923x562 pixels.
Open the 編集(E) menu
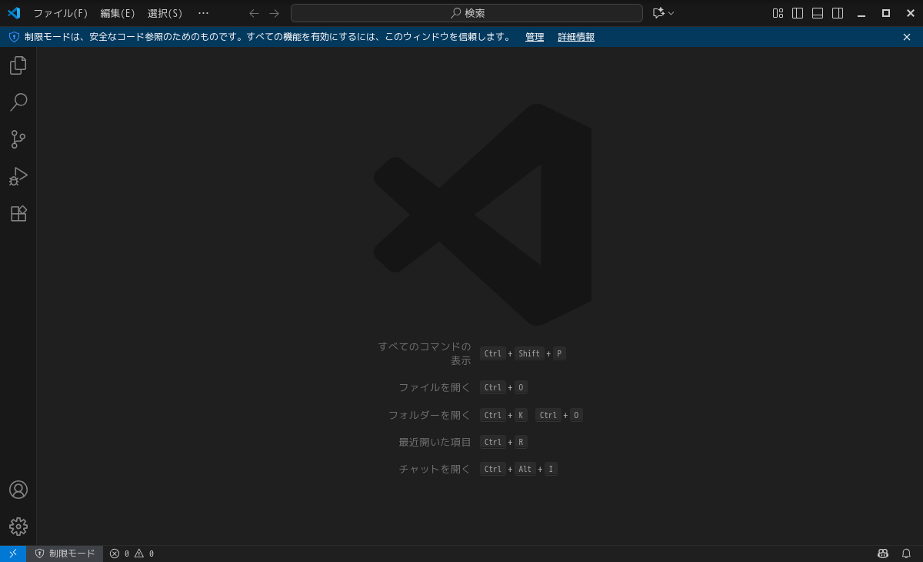click(x=118, y=13)
